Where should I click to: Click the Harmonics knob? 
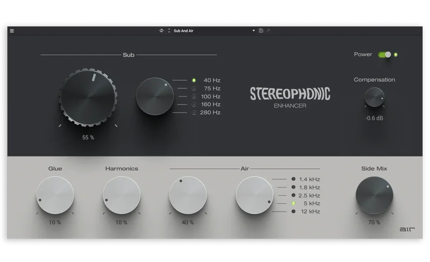pos(121,195)
